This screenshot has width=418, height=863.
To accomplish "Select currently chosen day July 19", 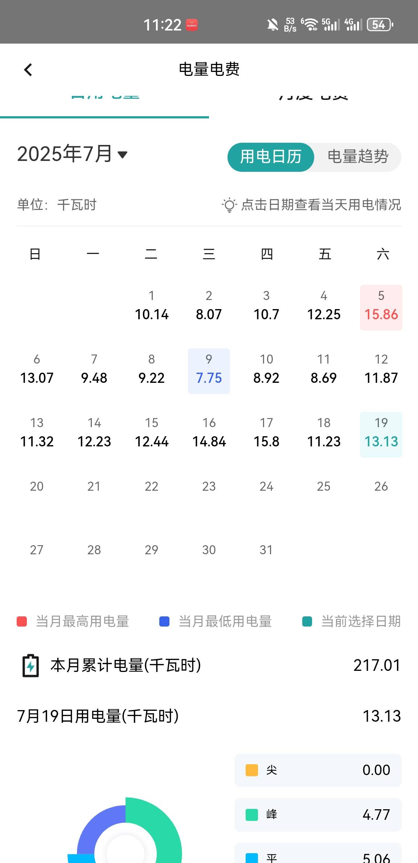I will (381, 434).
